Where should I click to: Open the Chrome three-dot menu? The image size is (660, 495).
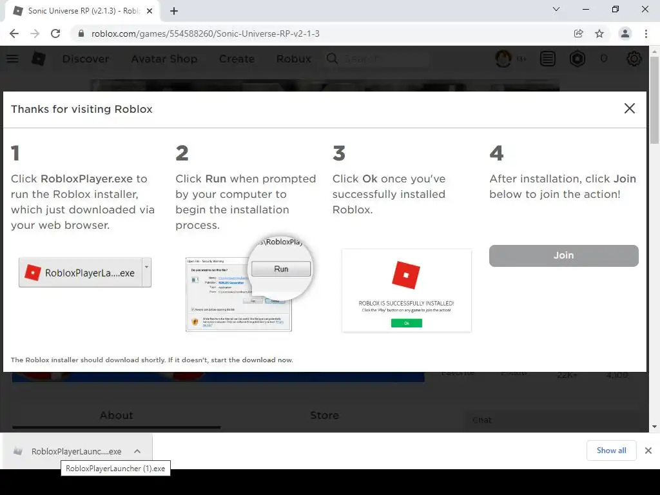click(x=646, y=34)
